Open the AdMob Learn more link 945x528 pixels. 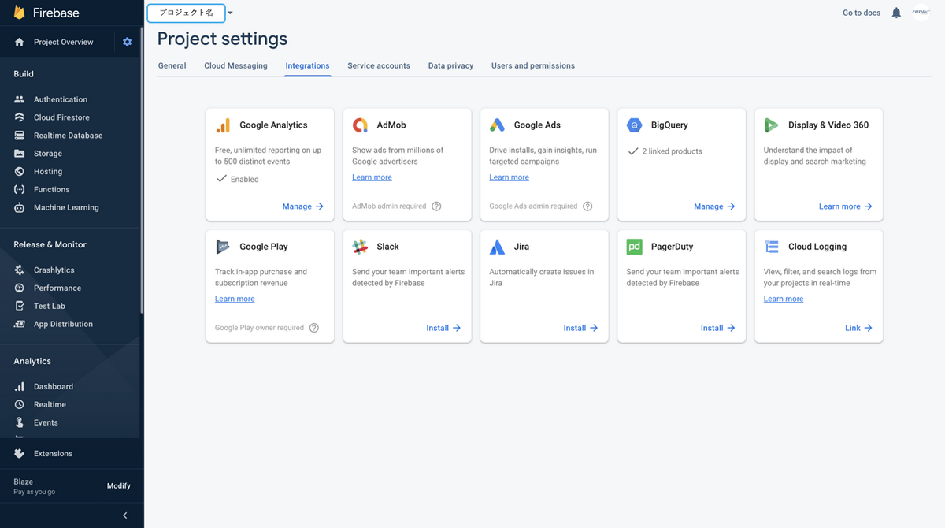[372, 177]
